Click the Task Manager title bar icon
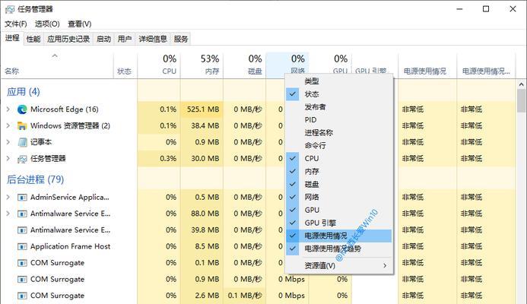527x304 pixels. tap(10, 9)
